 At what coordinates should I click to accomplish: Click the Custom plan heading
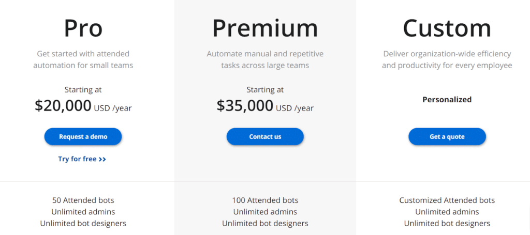[x=447, y=28]
